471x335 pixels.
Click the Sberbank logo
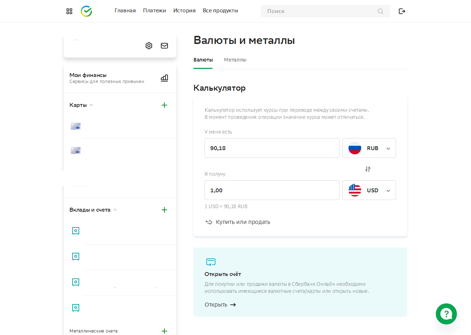86,11
